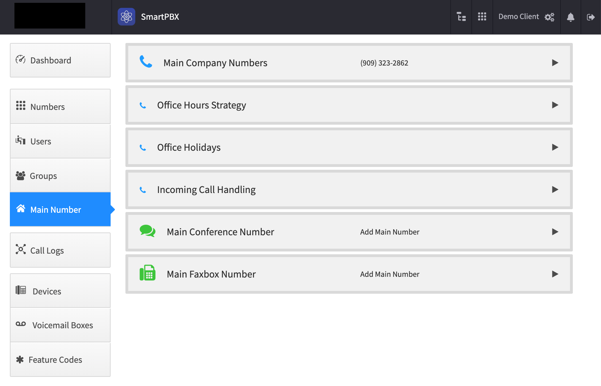Image resolution: width=601 pixels, height=386 pixels.
Task: Click the Main Number home icon
Action: [21, 208]
